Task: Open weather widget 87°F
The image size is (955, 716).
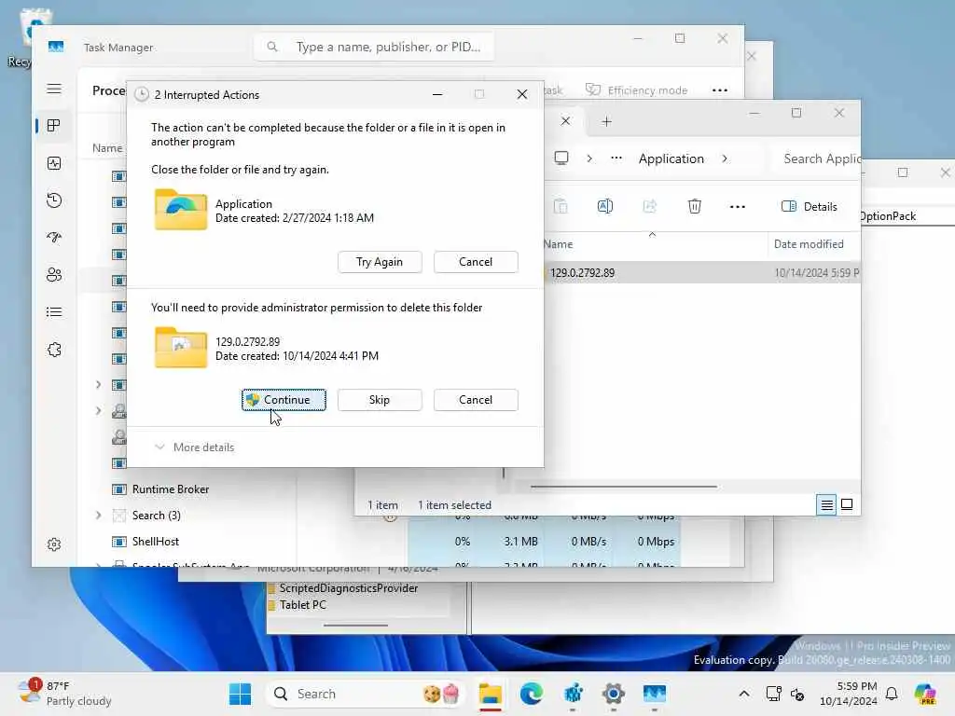Action: click(64, 694)
